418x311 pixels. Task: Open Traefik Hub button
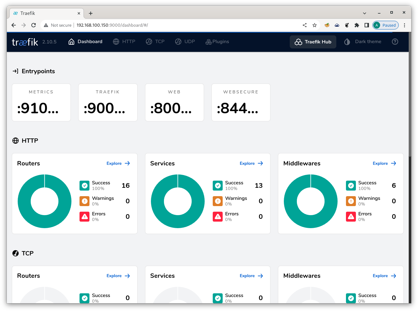(x=313, y=42)
